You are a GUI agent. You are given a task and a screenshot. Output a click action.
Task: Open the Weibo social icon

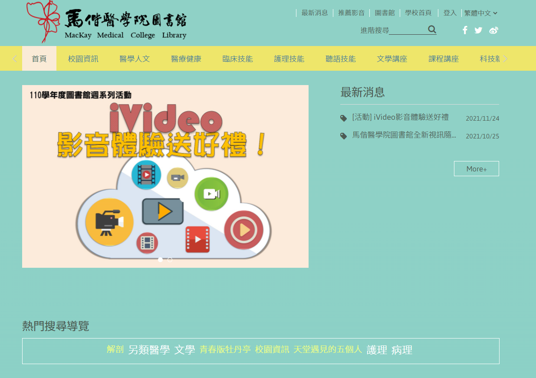493,30
